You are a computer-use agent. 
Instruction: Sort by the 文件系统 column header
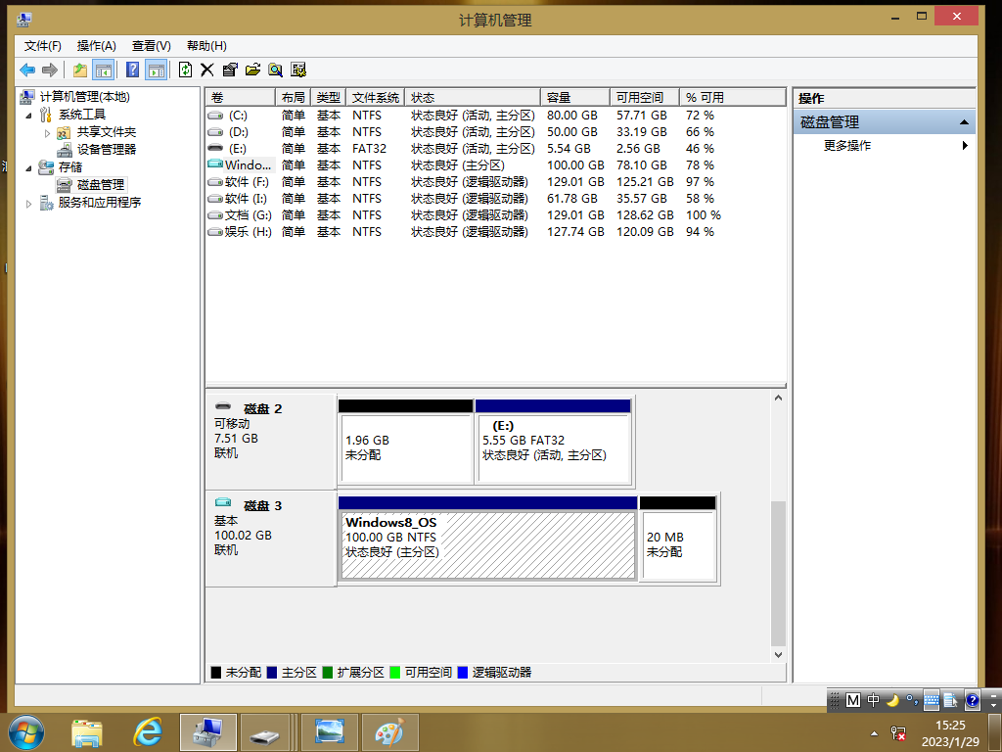click(x=375, y=97)
